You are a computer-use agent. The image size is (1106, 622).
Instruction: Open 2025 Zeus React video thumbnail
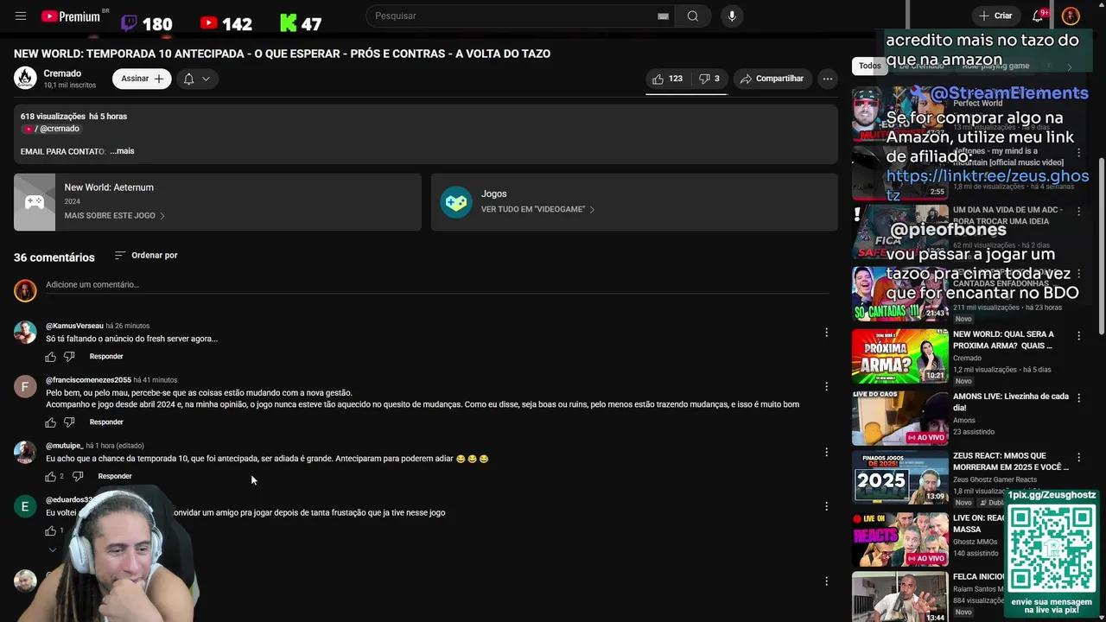point(900,477)
